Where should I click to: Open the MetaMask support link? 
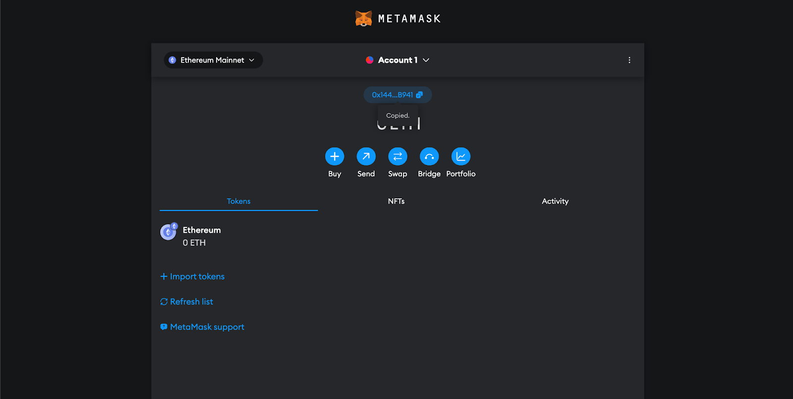(x=207, y=327)
